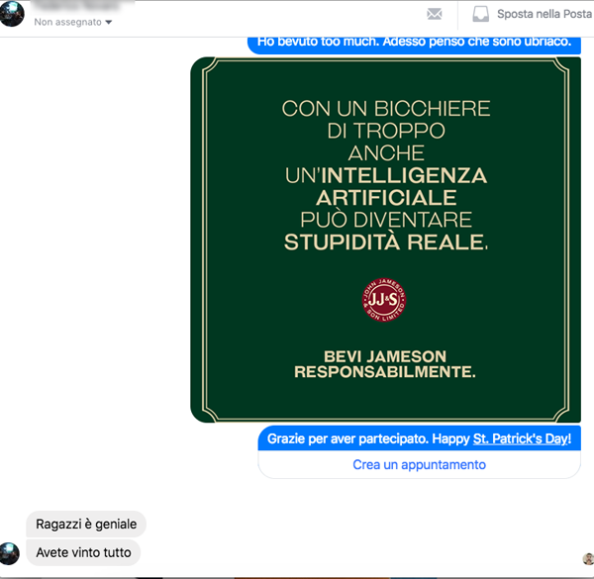This screenshot has height=579, width=594.
Task: Select the 'Ho bevuto too much' message bubble
Action: point(414,46)
